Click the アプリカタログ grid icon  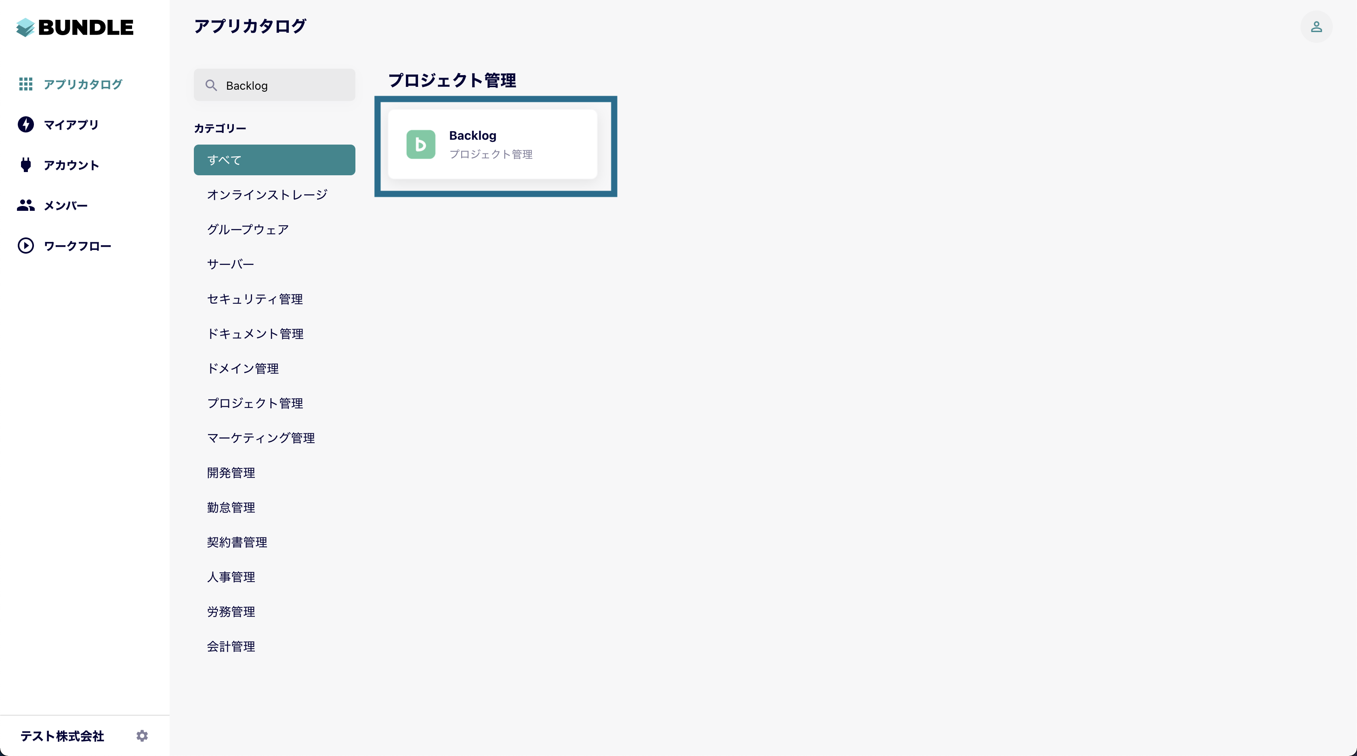25,84
